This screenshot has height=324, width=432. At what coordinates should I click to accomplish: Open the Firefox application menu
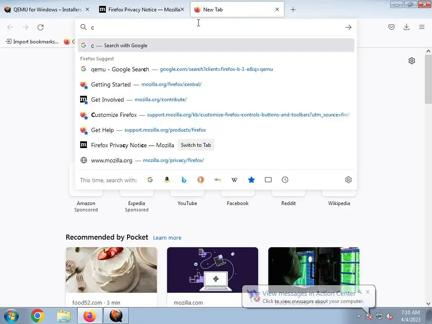pos(422,27)
